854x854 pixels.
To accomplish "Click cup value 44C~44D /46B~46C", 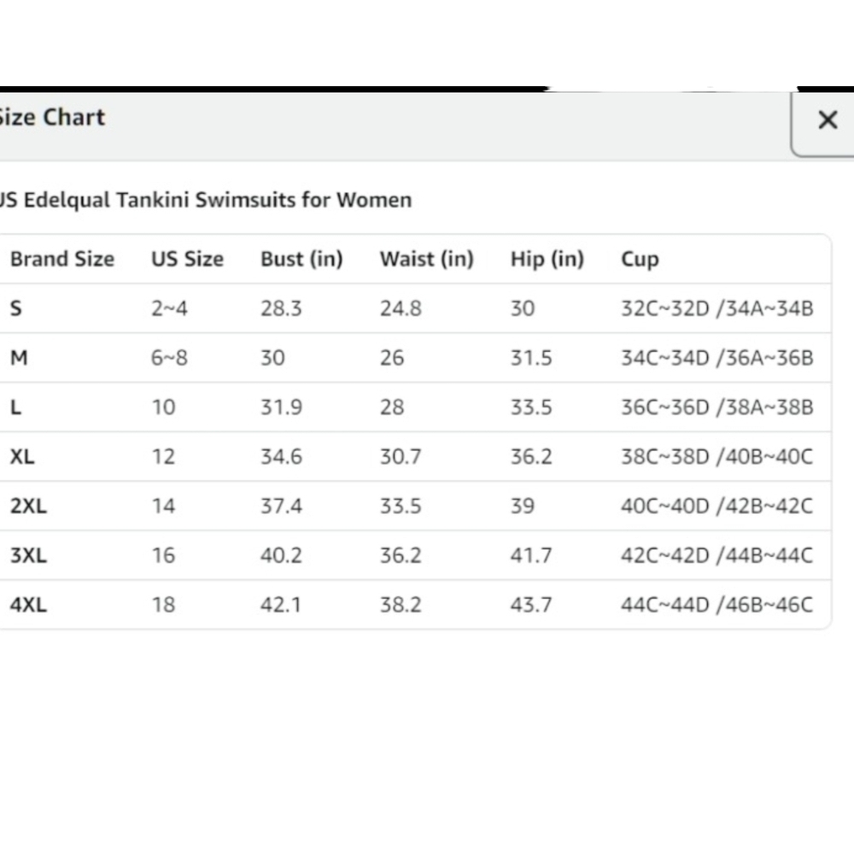I will click(717, 605).
